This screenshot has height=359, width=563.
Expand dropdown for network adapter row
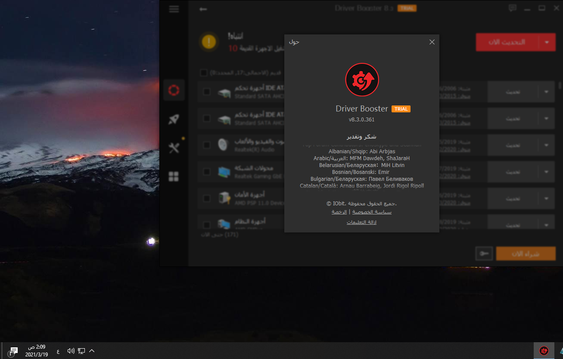tap(547, 172)
